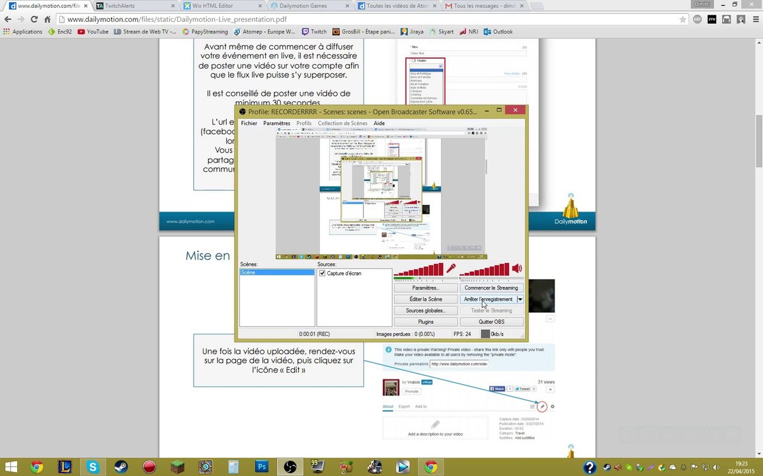Open the GrosBill bookmark
Viewport: 763px width, 476px height.
(x=364, y=32)
